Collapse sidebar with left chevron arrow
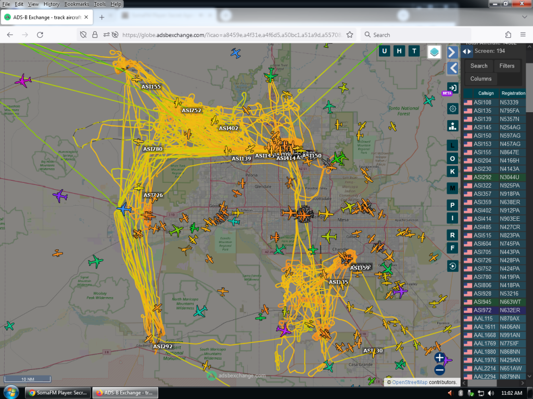This screenshot has height=399, width=533. 452,68
